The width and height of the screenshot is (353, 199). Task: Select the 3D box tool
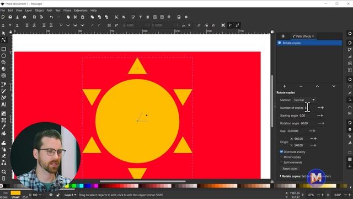pos(4,69)
